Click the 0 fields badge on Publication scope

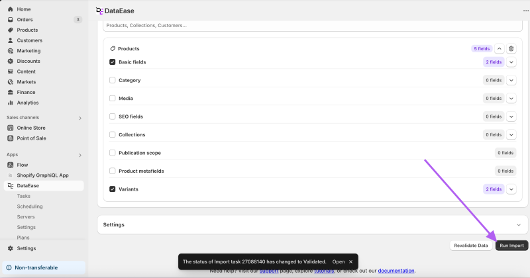(505, 153)
